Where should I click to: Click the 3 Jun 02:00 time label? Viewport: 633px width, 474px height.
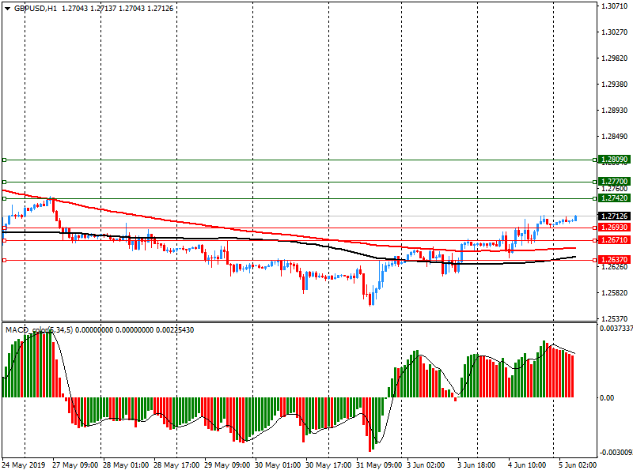(426, 465)
